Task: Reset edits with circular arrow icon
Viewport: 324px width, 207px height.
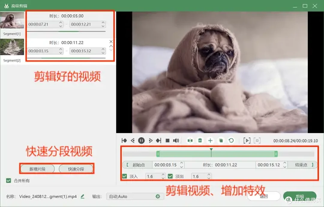Action: 231,140
